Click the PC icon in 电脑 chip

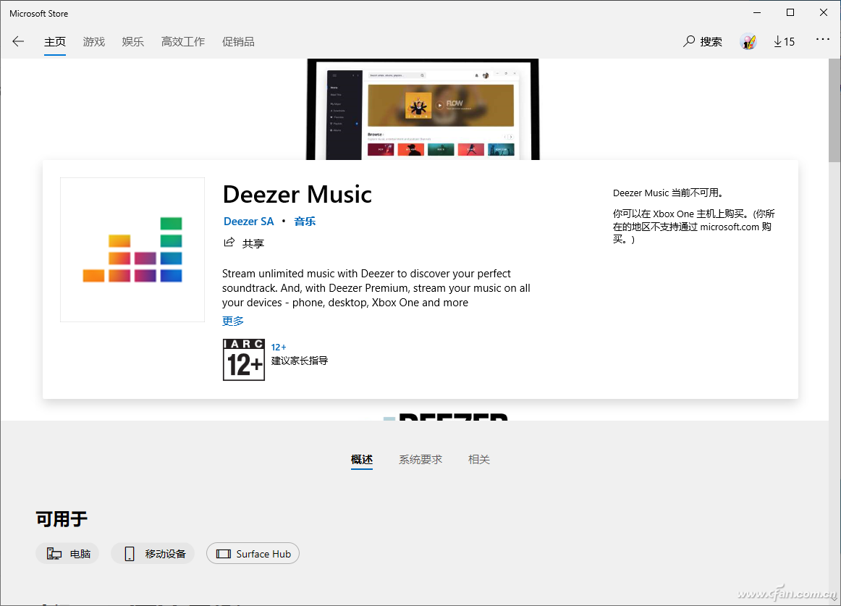pyautogui.click(x=54, y=553)
